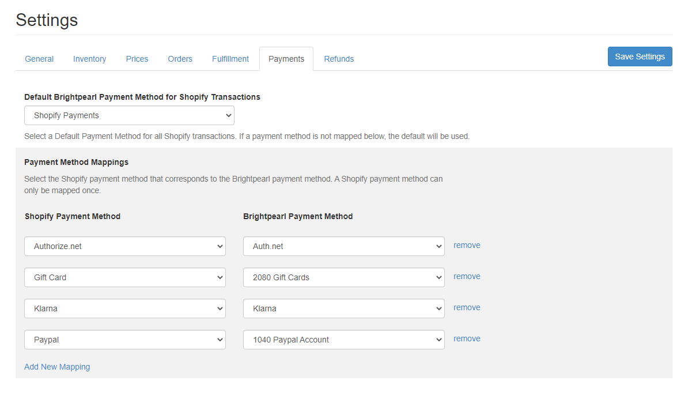Click the Save Settings button
Viewport: 692px width, 399px height.
640,57
